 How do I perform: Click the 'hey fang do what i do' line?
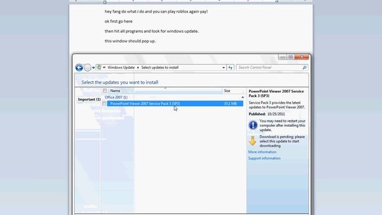pos(156,11)
